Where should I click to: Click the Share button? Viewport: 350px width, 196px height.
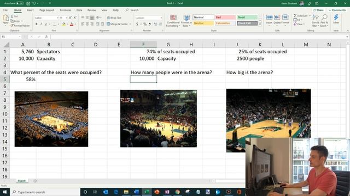pos(318,10)
